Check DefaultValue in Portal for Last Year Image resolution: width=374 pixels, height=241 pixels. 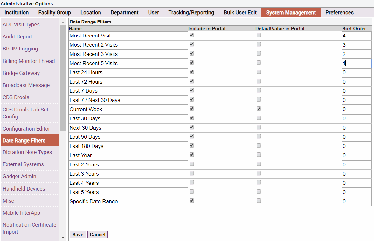coord(259,155)
